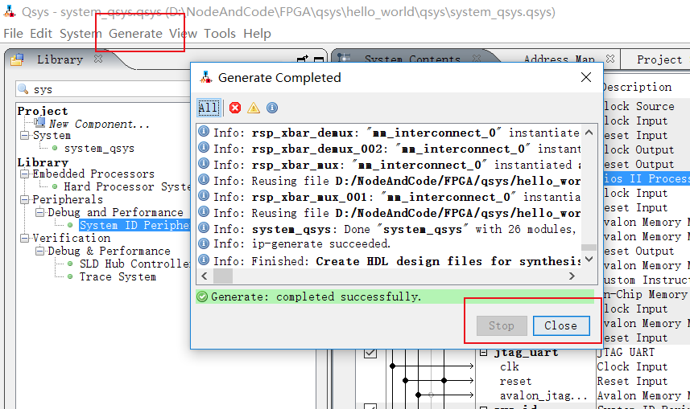Select system_qsys in the library tree
The width and height of the screenshot is (690, 409).
coord(99,149)
